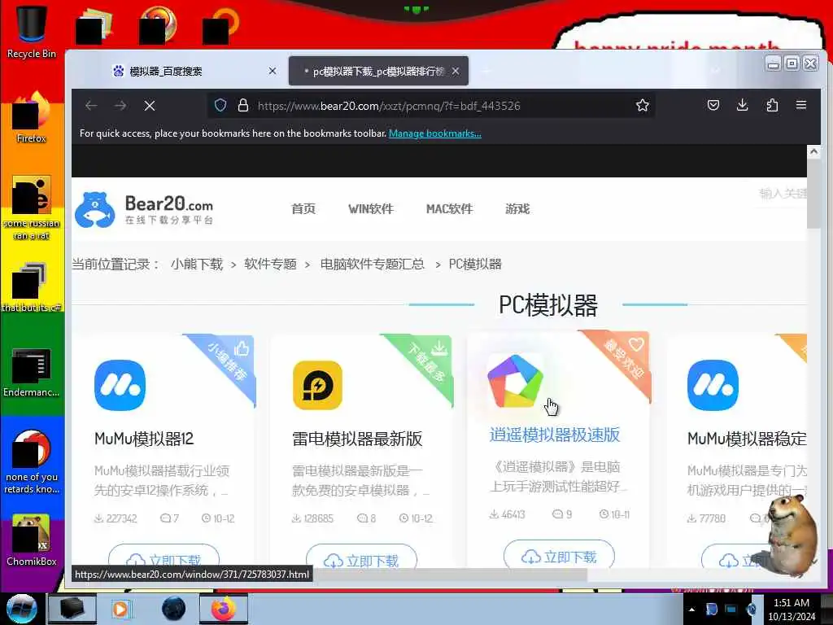
Task: Click the Windows Start orb
Action: tap(22, 609)
